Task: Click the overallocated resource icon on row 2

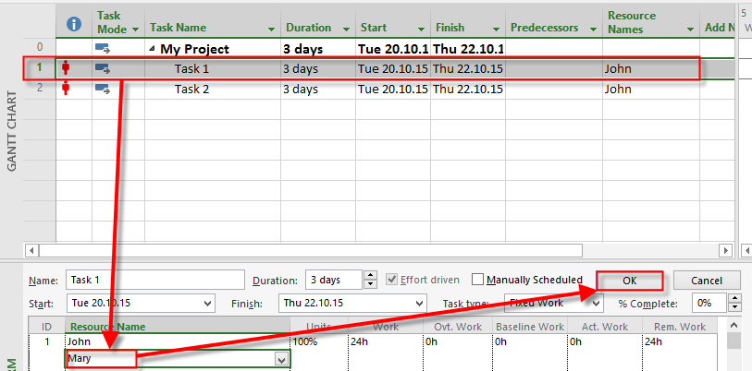Action: [66, 90]
